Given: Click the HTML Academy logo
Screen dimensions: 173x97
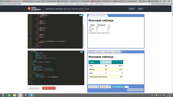Looking at the screenshot, I should tap(34, 9).
